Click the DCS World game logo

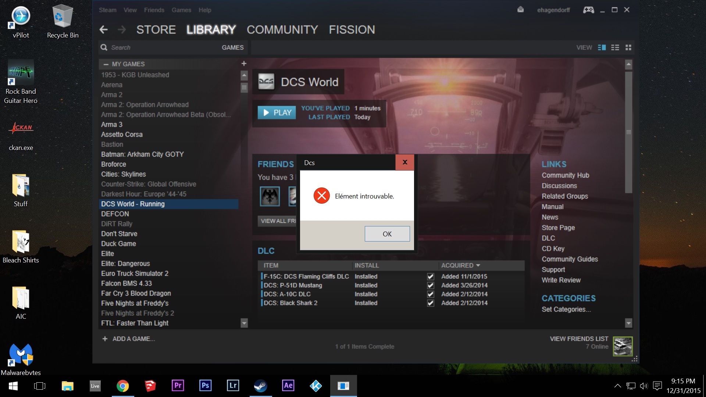(266, 82)
